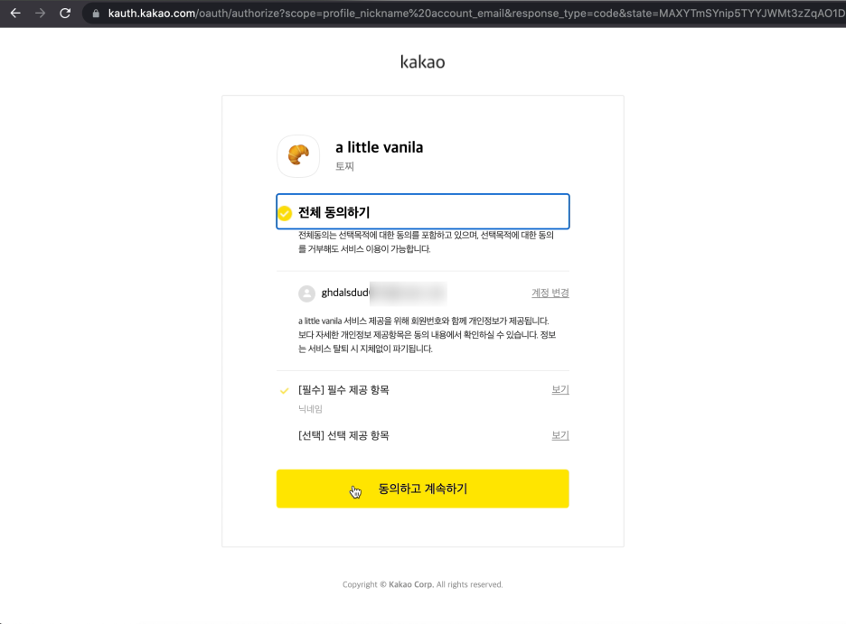The width and height of the screenshot is (846, 624).
Task: Click the 동의하고 계속하기 button
Action: click(x=422, y=489)
